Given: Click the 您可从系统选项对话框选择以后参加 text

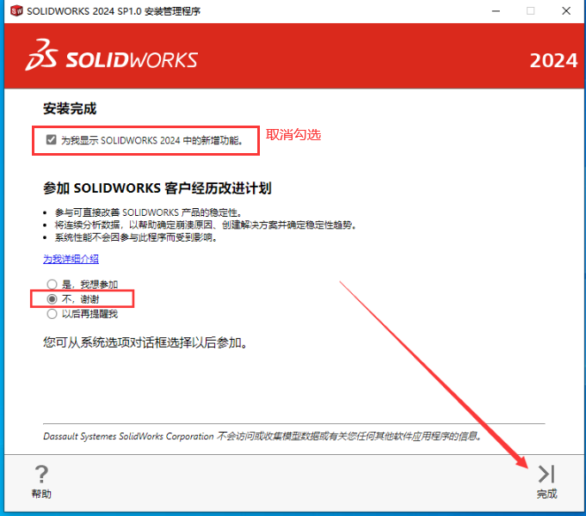Looking at the screenshot, I should tap(145, 342).
